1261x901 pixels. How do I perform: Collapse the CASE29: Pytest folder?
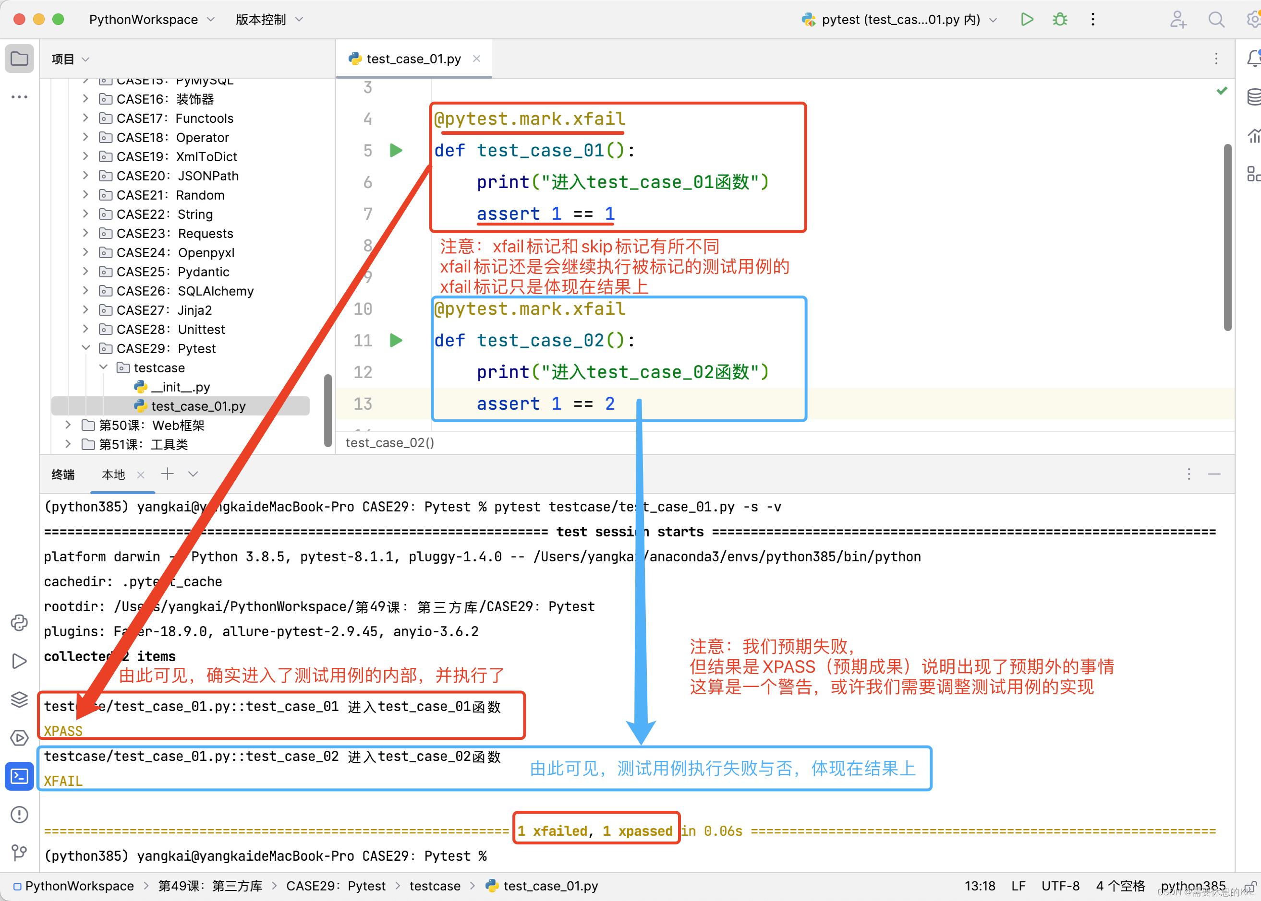(85, 348)
